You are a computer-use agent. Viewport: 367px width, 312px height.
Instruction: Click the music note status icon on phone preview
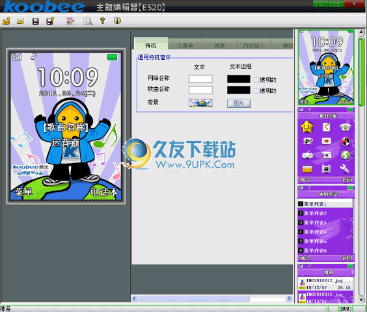pyautogui.click(x=34, y=57)
